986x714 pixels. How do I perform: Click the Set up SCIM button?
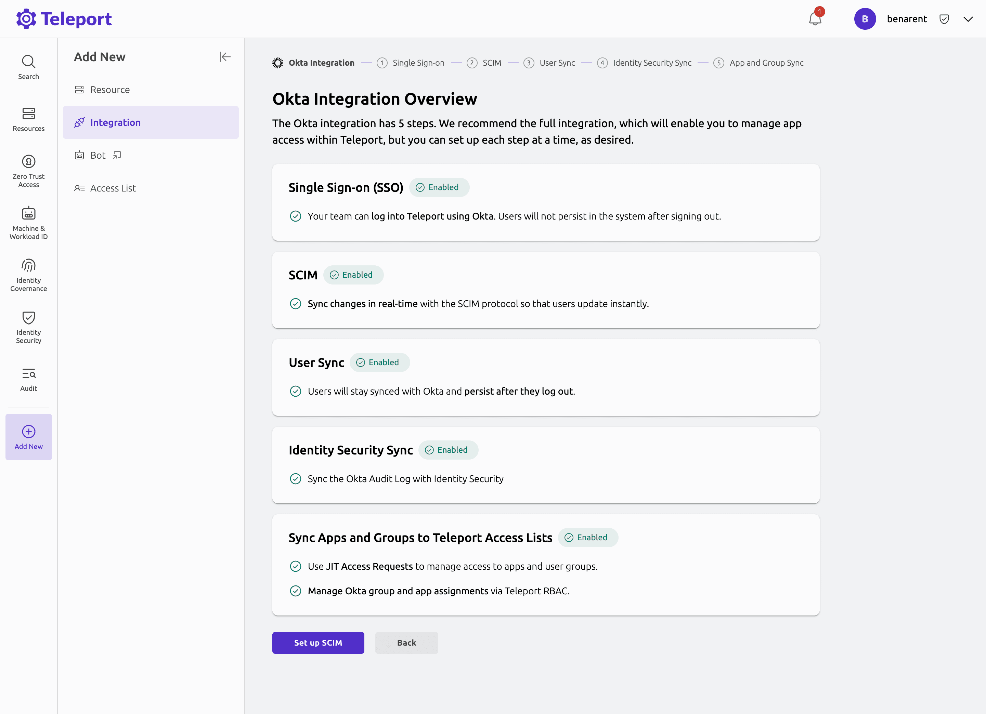[318, 643]
